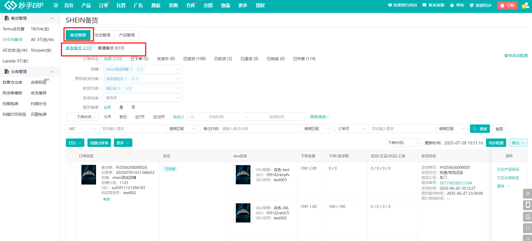Select 是否首单 option 否
This screenshot has width=532, height=241.
(133, 107)
